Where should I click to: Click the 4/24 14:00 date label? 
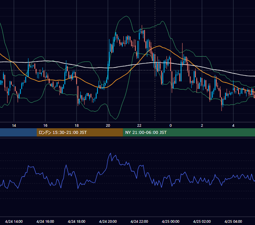click(x=14, y=221)
